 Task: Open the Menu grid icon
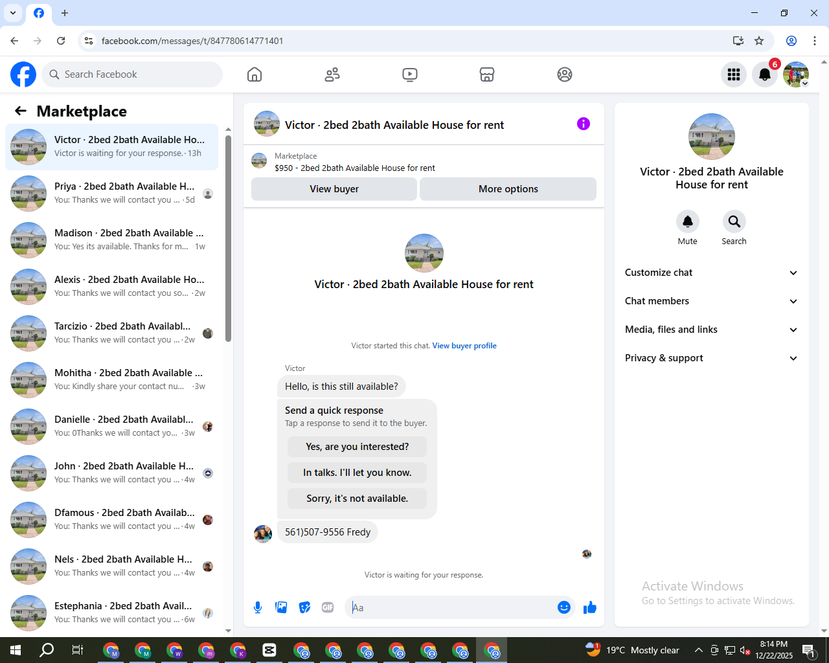(734, 74)
